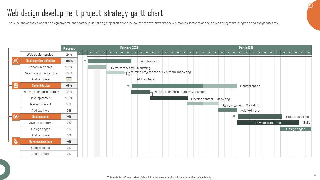Toggle the green checkmark in the Progress column
Viewport: 320px width, 180px height.
coord(69,79)
